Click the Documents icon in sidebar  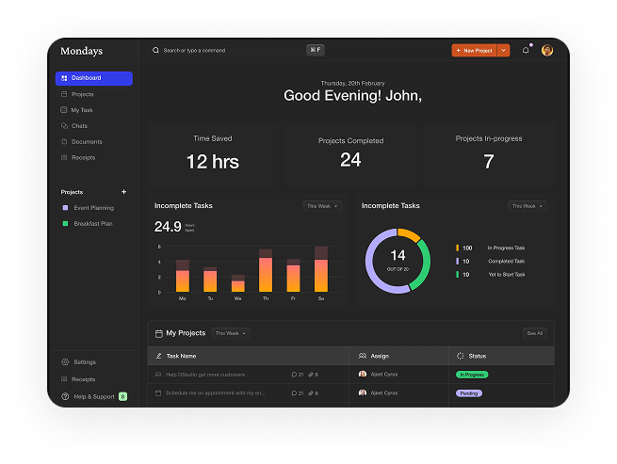click(x=64, y=142)
